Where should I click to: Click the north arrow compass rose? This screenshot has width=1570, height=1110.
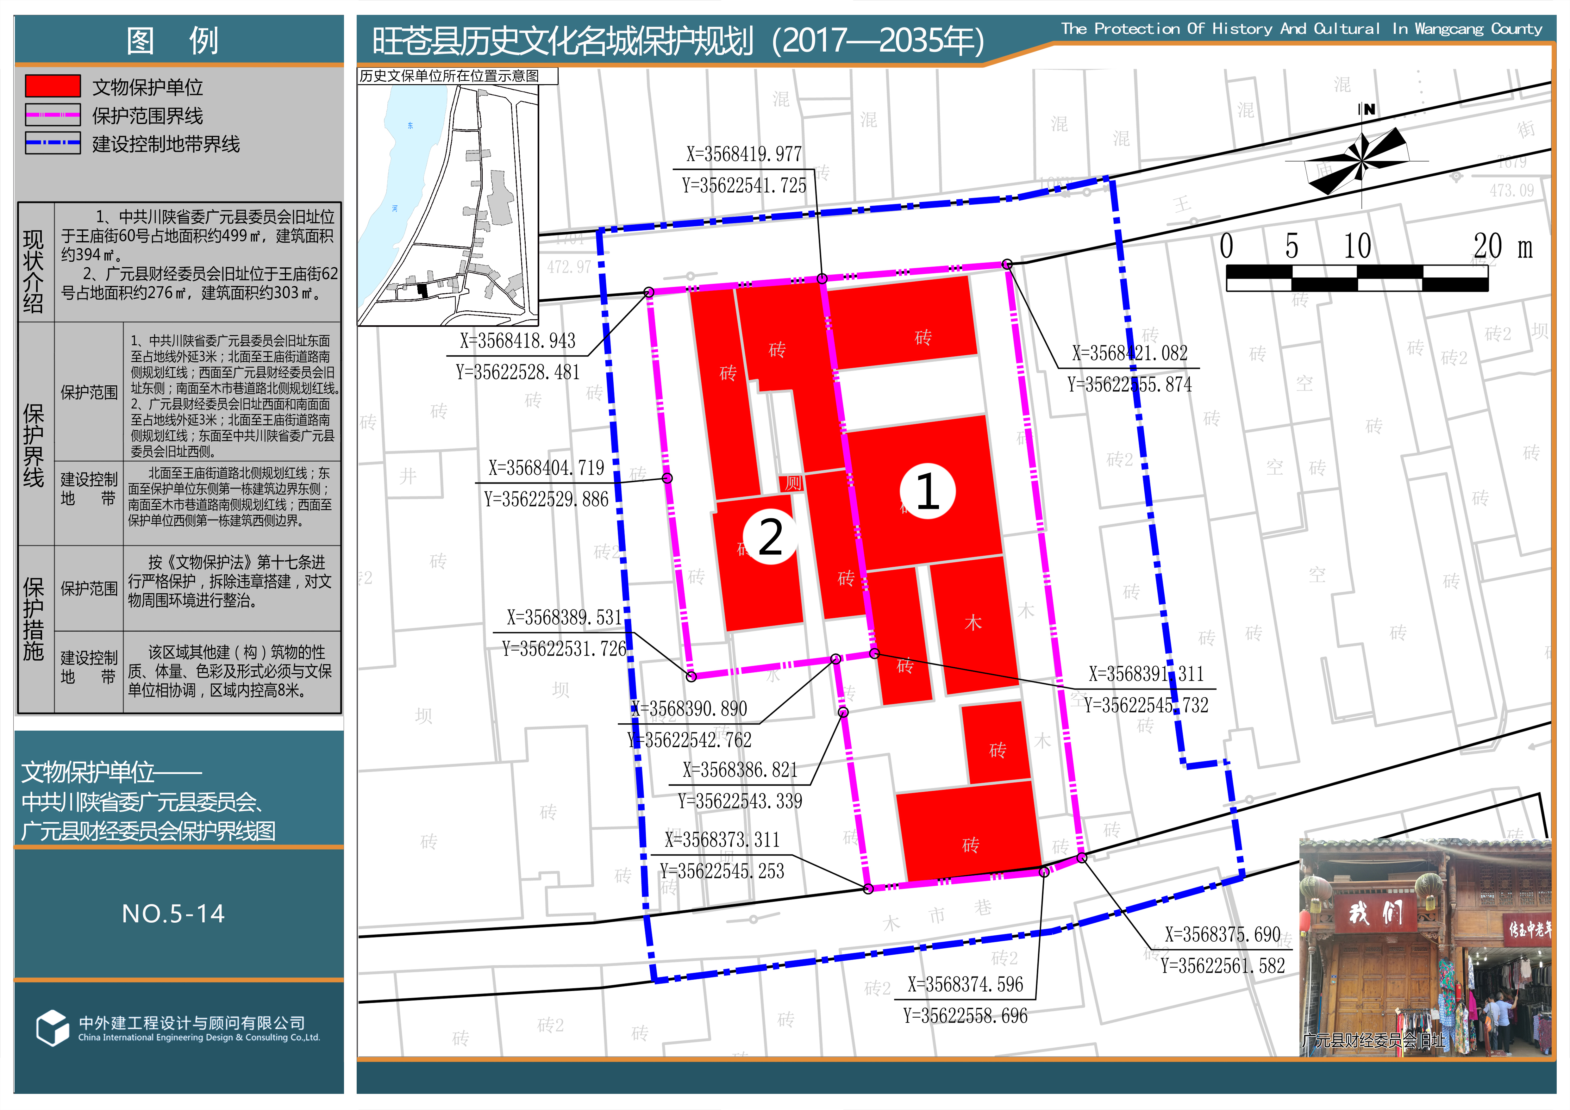coord(1362,161)
